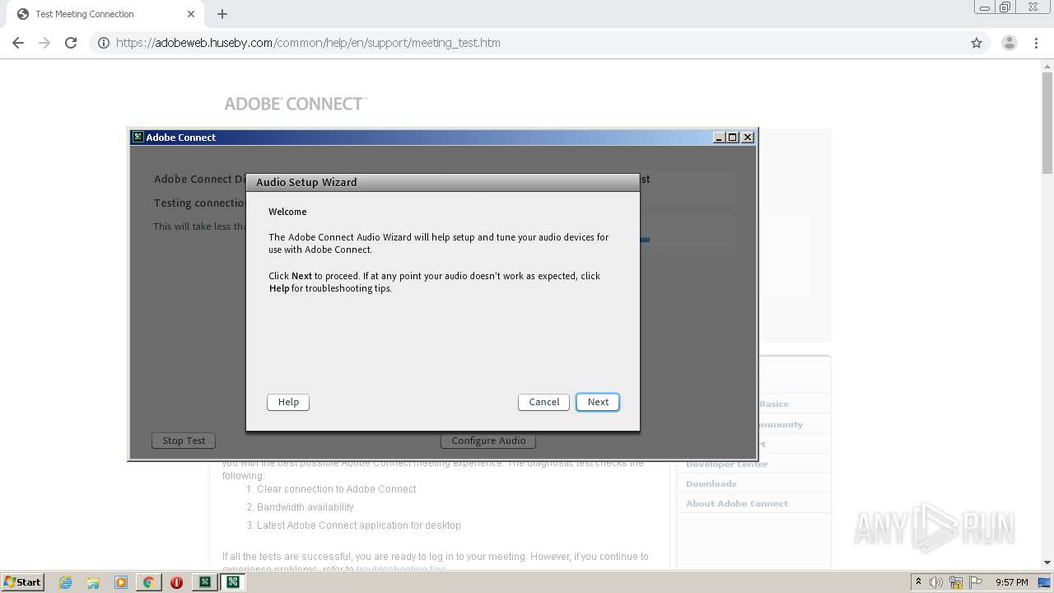Bookmark this page with the star icon

coord(977,43)
